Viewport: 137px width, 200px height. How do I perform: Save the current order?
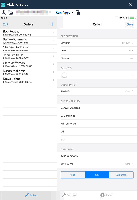pyautogui.click(x=130, y=24)
